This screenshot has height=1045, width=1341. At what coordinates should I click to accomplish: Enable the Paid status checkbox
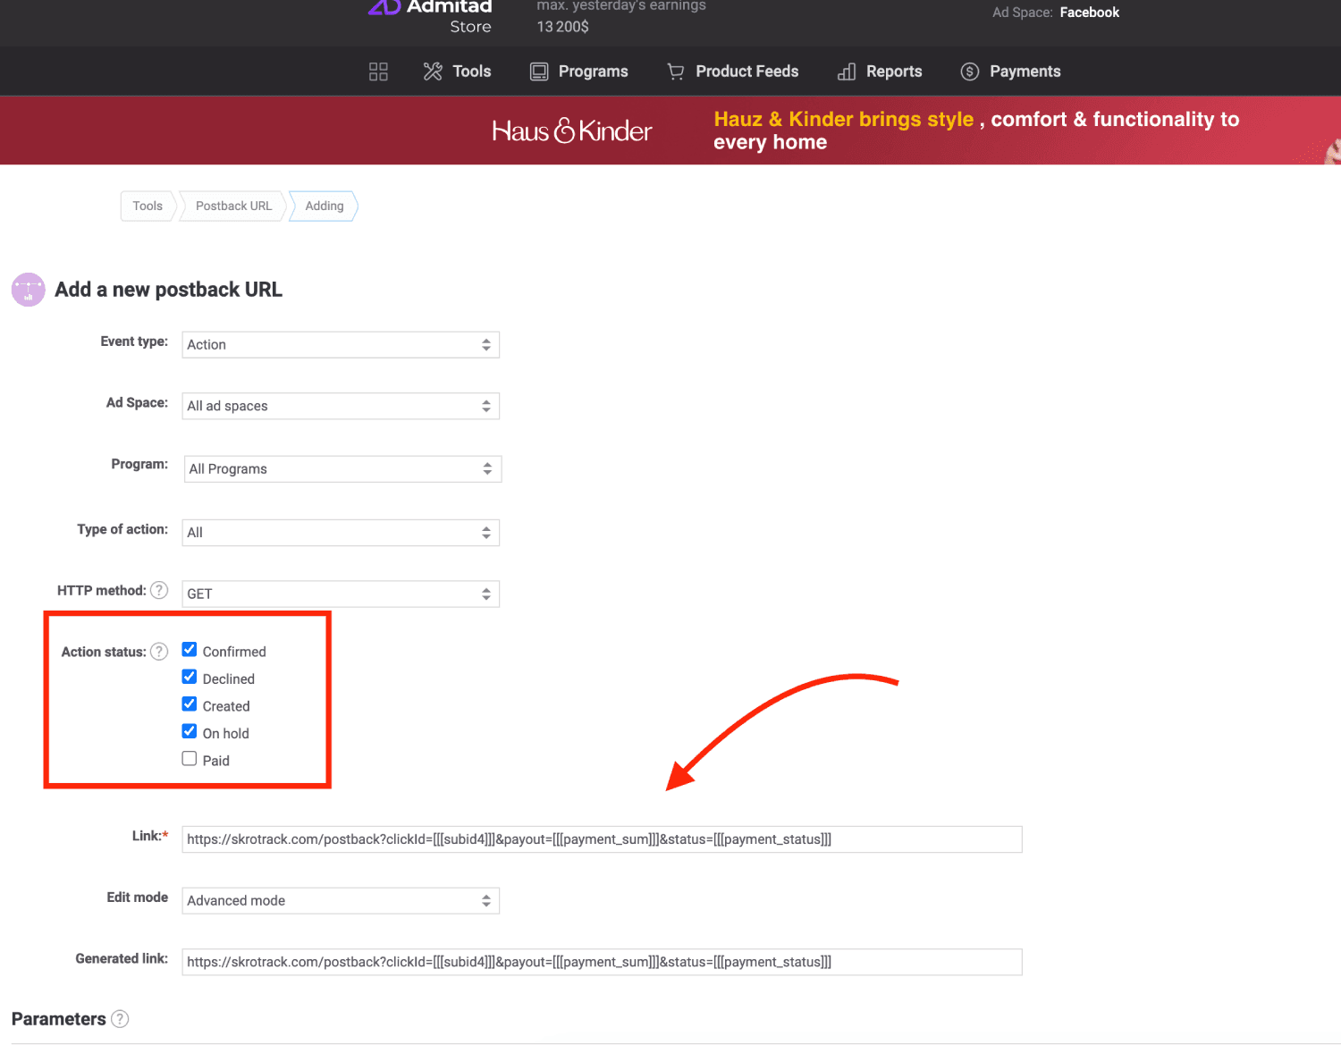pyautogui.click(x=190, y=759)
